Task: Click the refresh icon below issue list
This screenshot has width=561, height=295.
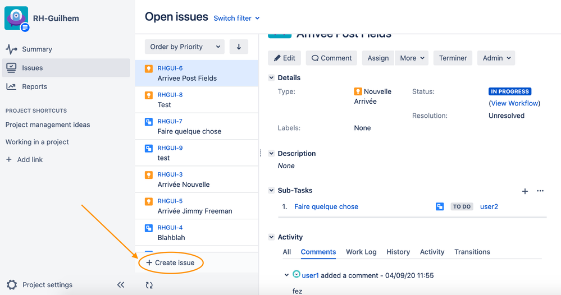Action: point(149,285)
